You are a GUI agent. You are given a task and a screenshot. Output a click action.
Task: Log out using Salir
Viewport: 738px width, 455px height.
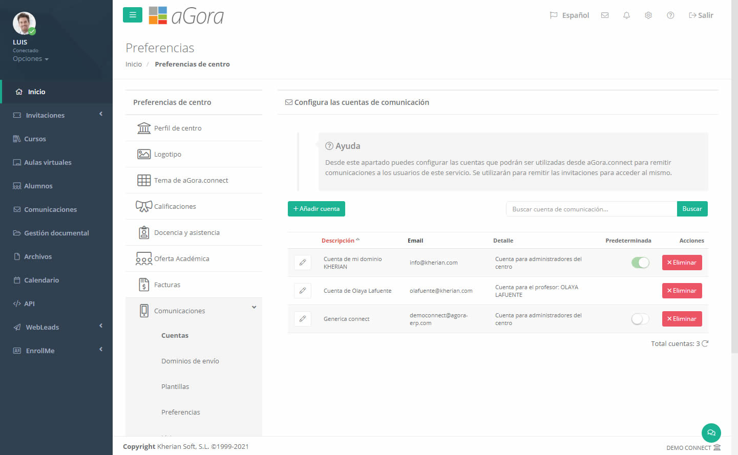tap(701, 15)
